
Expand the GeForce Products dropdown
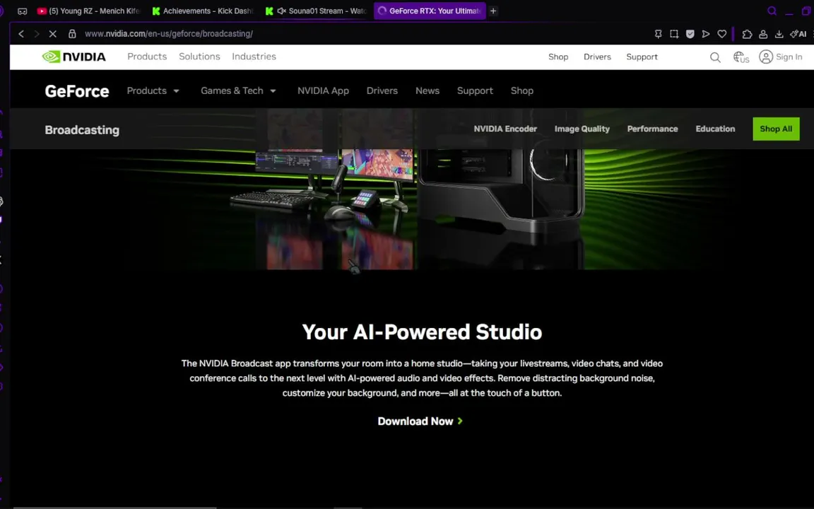click(153, 90)
